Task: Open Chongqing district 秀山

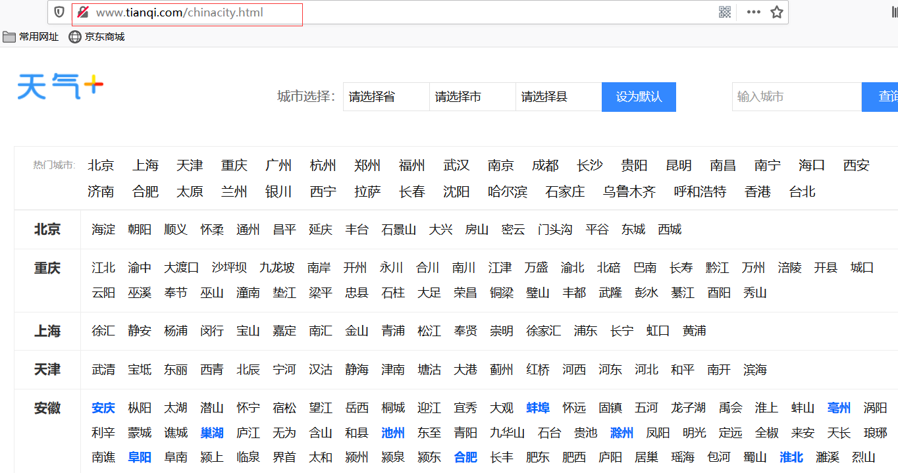Action: tap(755, 293)
